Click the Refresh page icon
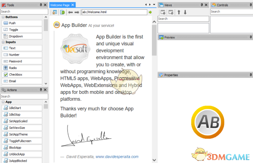The width and height of the screenshot is (253, 163). point(63,12)
